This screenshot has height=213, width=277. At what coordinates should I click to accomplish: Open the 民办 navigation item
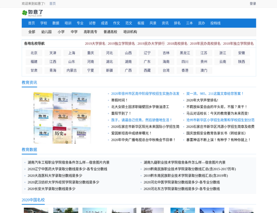[x=202, y=23]
